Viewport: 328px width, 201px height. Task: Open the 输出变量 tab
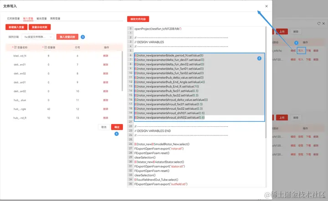point(41,18)
